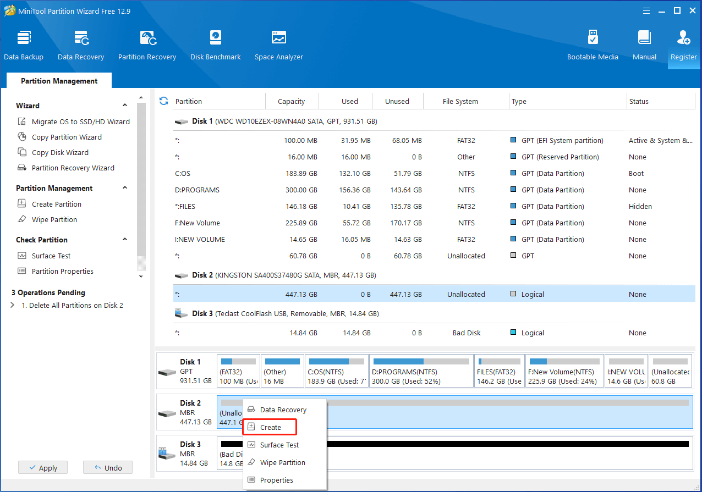
Task: Select C:OS(NTFS) block in disk map
Action: coord(336,371)
